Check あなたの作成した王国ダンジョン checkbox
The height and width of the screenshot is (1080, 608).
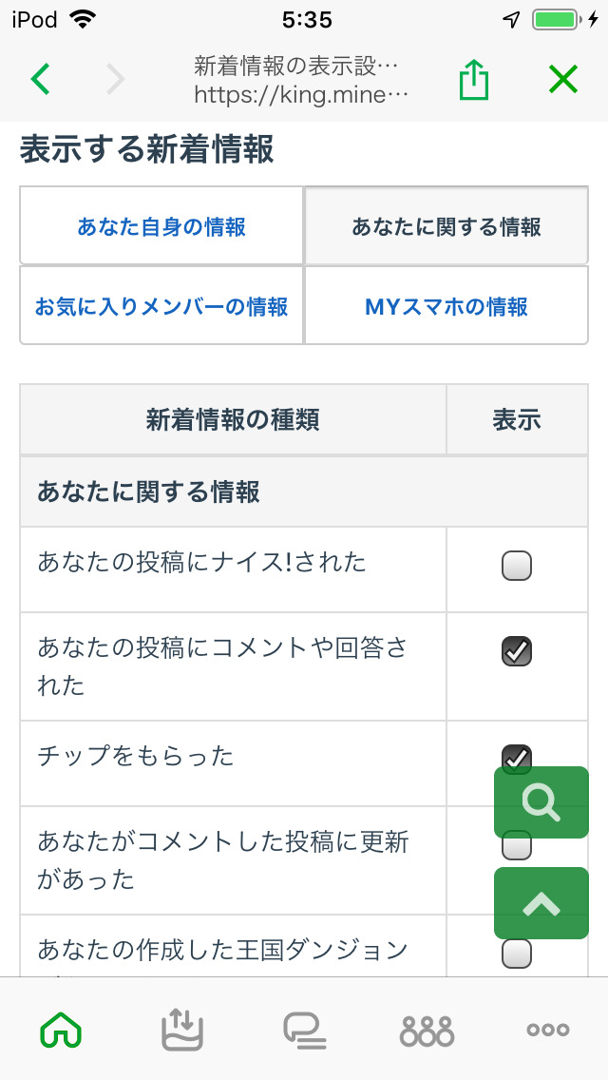pos(517,953)
